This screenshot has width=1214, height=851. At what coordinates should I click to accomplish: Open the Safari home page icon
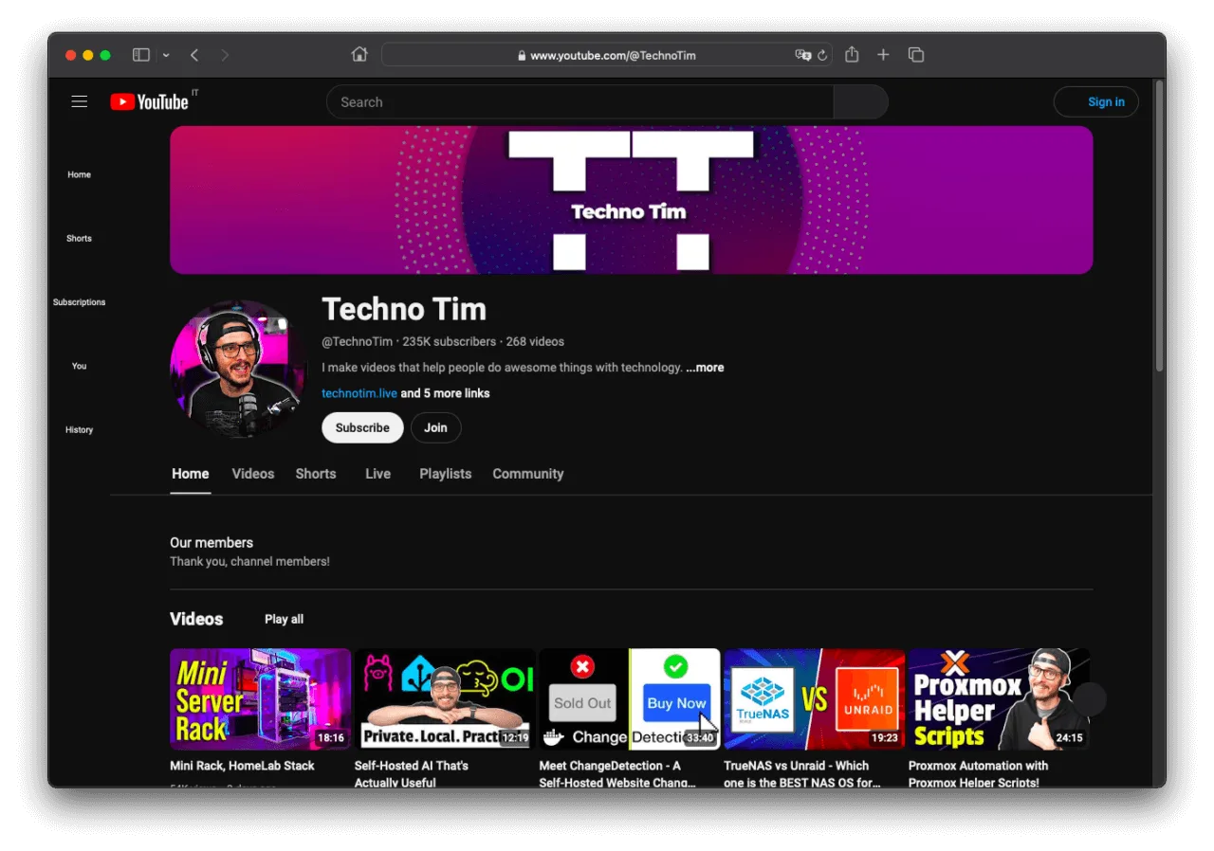[x=359, y=54]
